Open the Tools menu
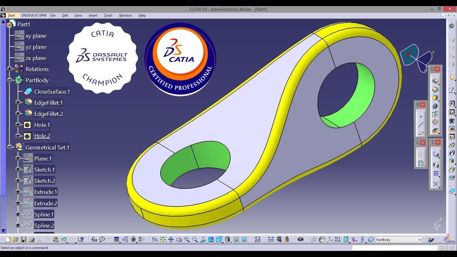Image resolution: width=457 pixels, height=257 pixels. point(108,15)
